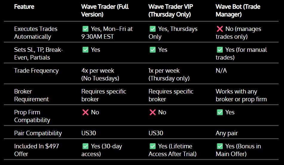
Task: Select the 'Feature' column header
Action: pos(24,7)
